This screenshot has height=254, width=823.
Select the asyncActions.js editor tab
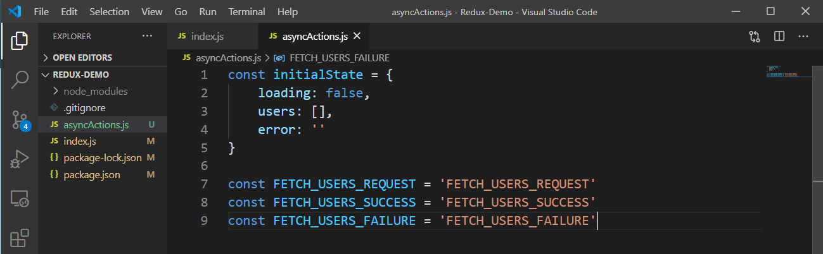314,36
